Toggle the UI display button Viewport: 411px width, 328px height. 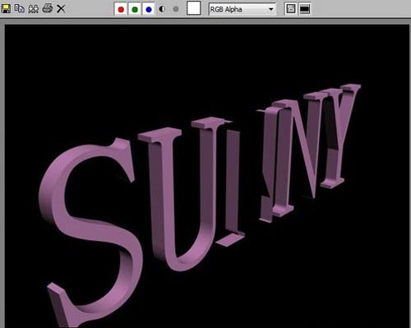[x=305, y=9]
